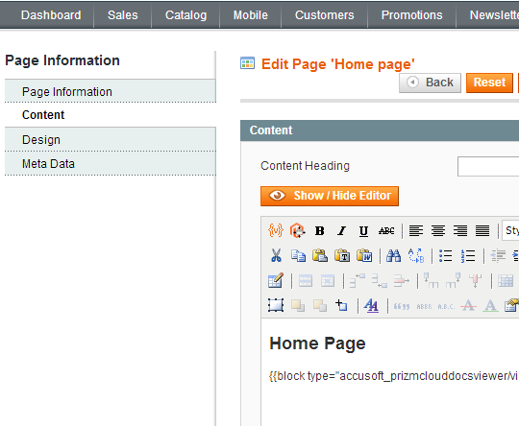Click the Insert Variable icon in editor
Viewport: 519px width, 426px height.
coord(276,230)
